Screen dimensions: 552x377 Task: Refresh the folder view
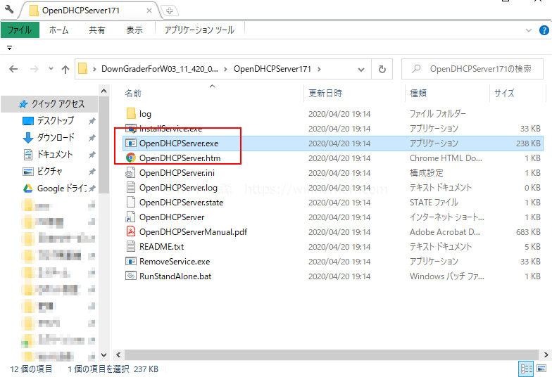click(382, 69)
